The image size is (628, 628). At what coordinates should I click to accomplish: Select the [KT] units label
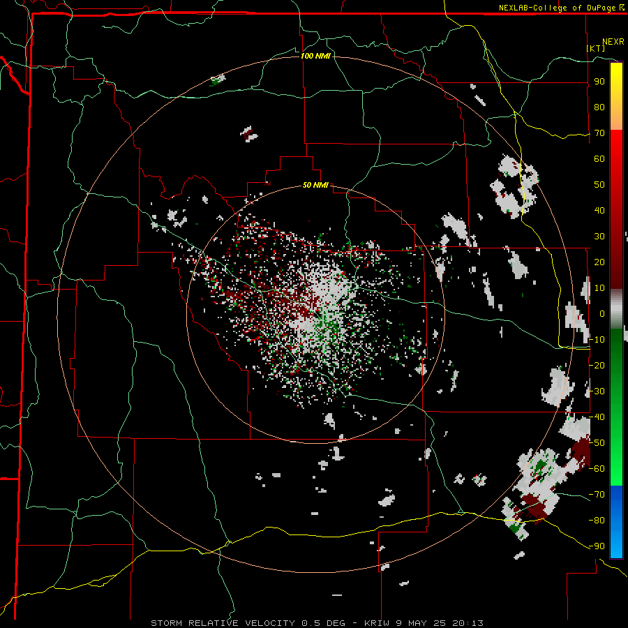(596, 48)
